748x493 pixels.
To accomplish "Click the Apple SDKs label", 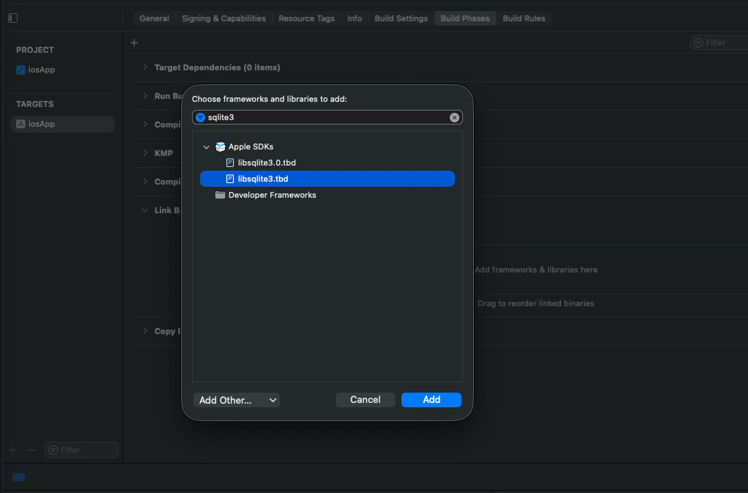I will coord(251,147).
